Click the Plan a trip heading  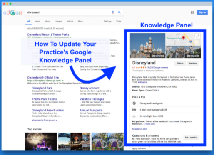pyautogui.click(x=139, y=97)
